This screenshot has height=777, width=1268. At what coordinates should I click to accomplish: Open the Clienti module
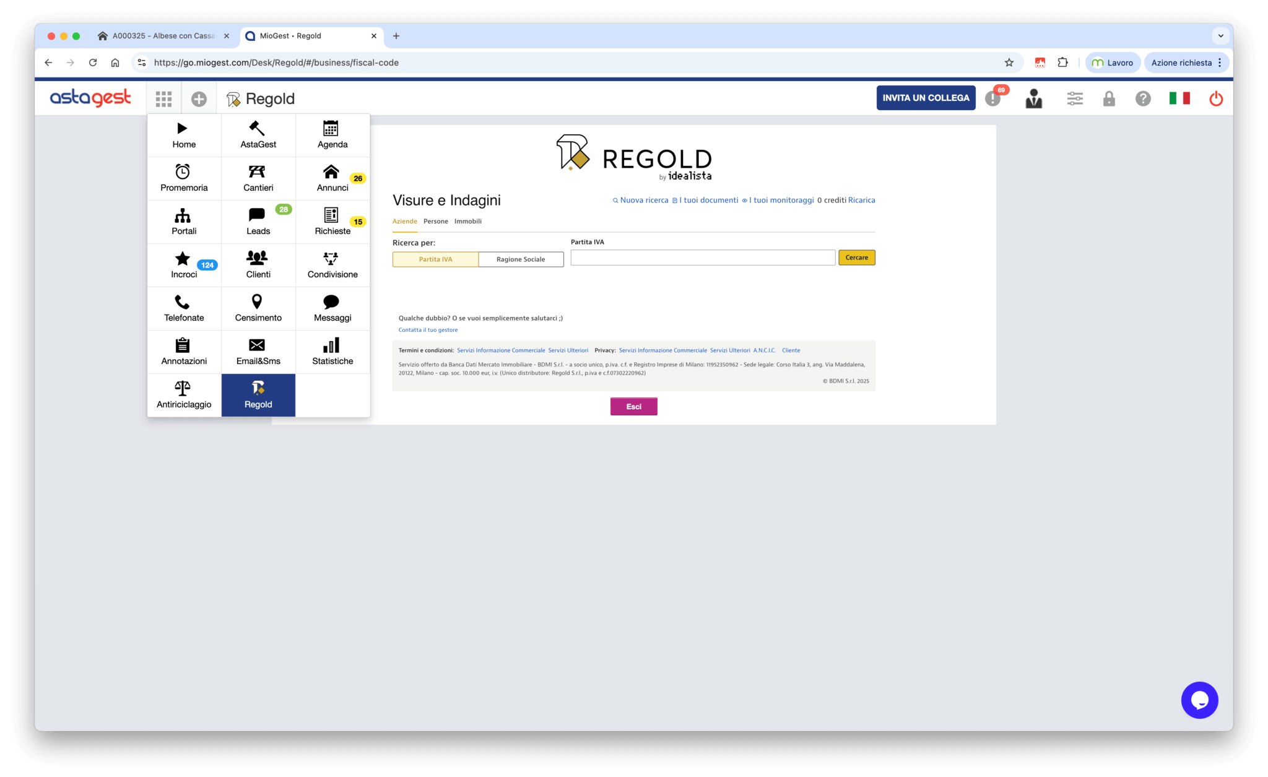[258, 265]
